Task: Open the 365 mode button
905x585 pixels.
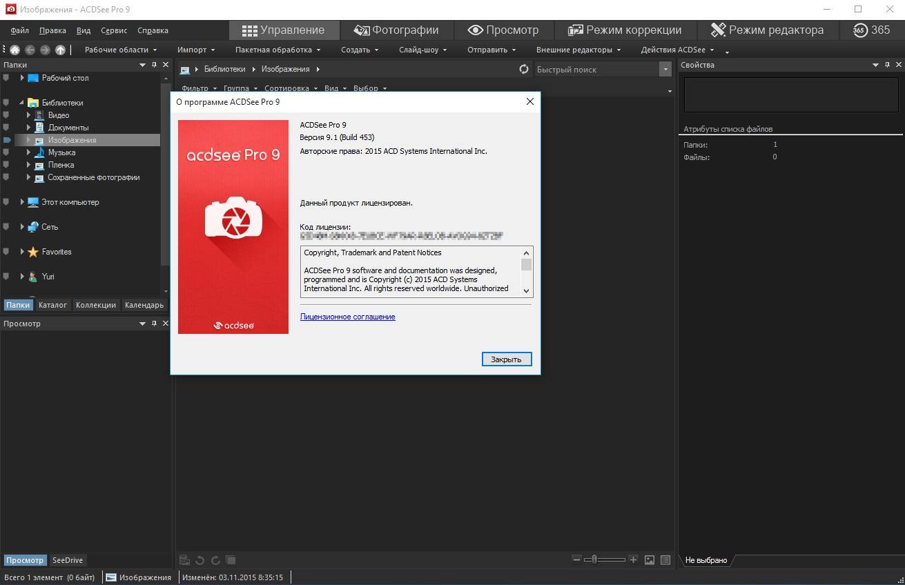Action: pos(871,30)
